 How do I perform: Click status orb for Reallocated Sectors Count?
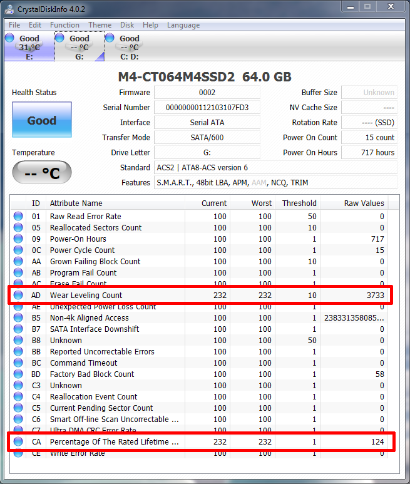click(18, 227)
